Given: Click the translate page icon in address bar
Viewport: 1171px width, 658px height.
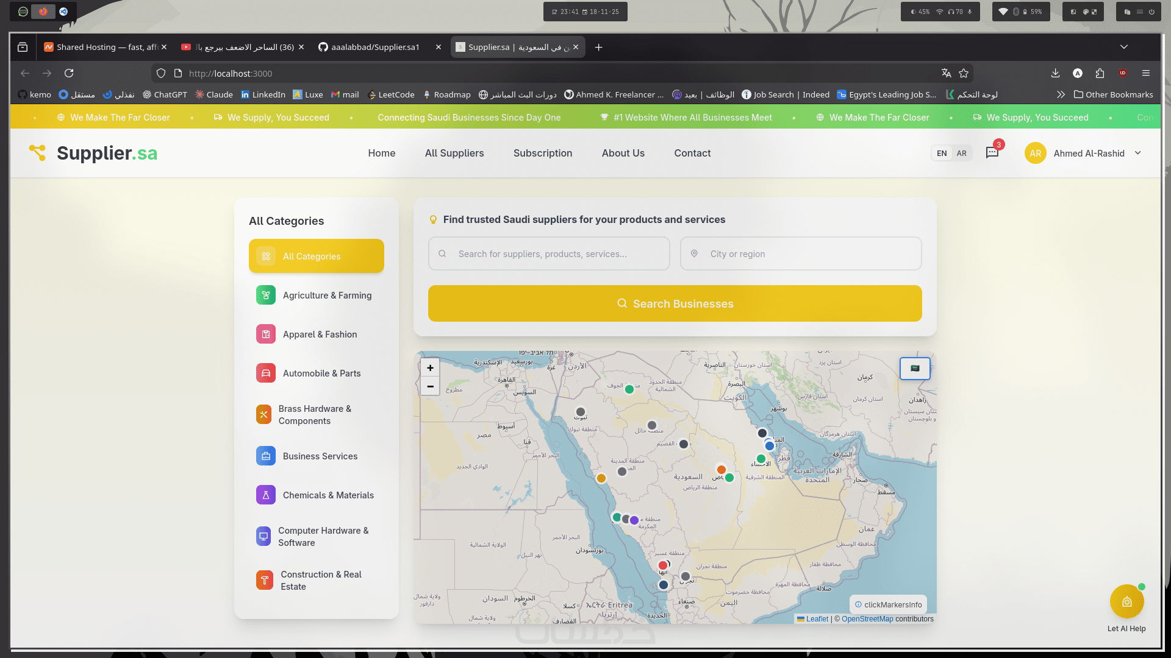Looking at the screenshot, I should tap(946, 73).
